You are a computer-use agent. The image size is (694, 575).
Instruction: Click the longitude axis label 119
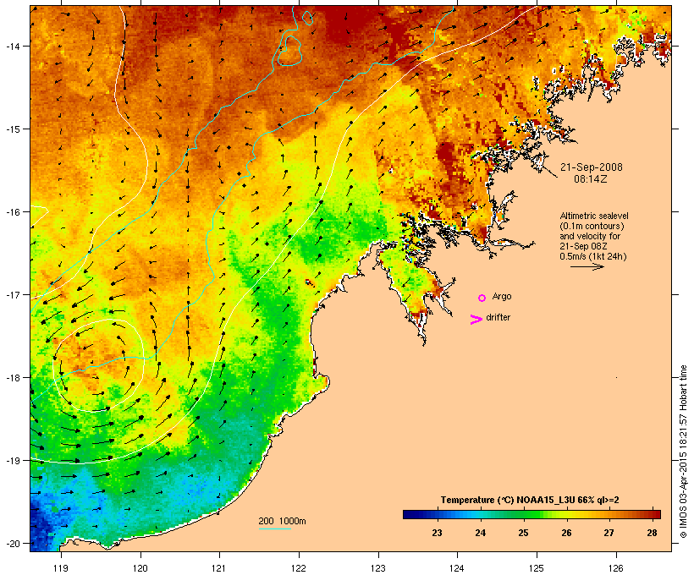pyautogui.click(x=61, y=568)
